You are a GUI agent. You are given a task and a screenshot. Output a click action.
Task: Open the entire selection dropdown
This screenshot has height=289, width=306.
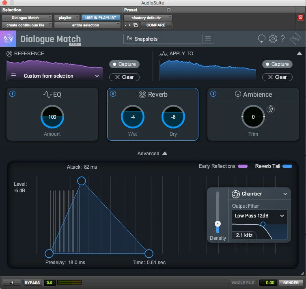(87, 25)
